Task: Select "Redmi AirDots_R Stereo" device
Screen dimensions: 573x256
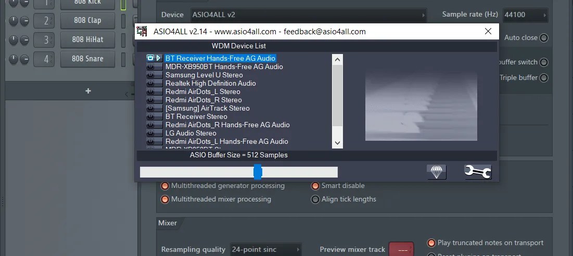Action: (x=203, y=100)
